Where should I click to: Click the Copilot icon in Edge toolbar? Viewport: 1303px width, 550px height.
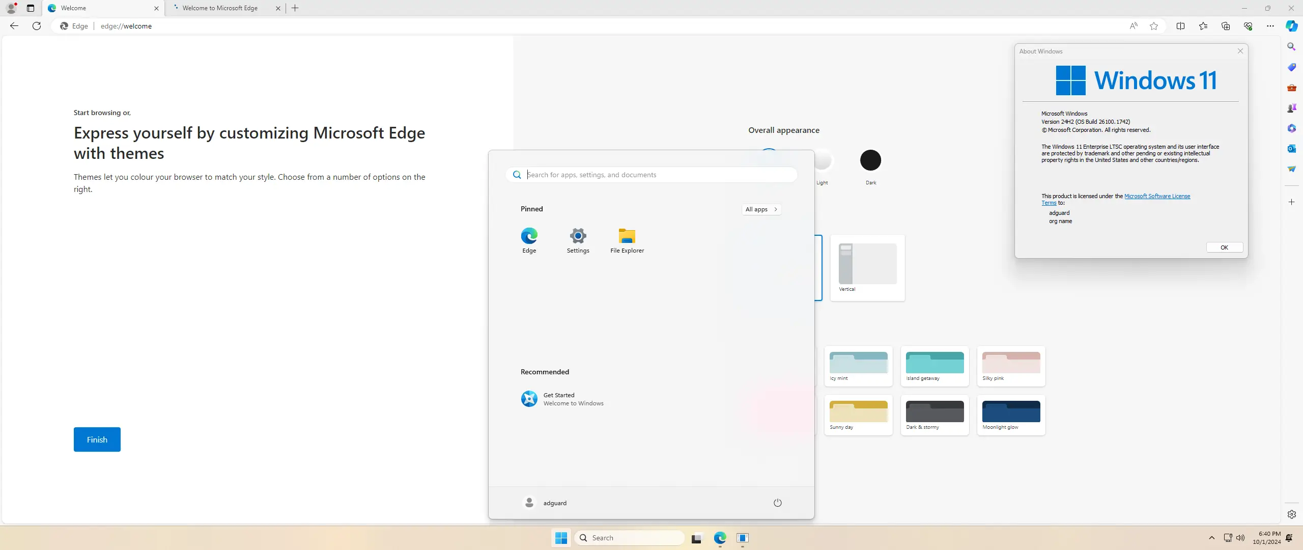[1292, 26]
